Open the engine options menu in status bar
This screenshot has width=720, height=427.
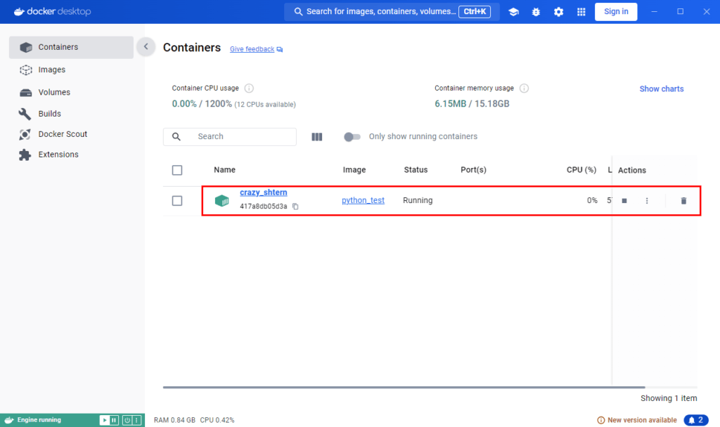click(138, 420)
